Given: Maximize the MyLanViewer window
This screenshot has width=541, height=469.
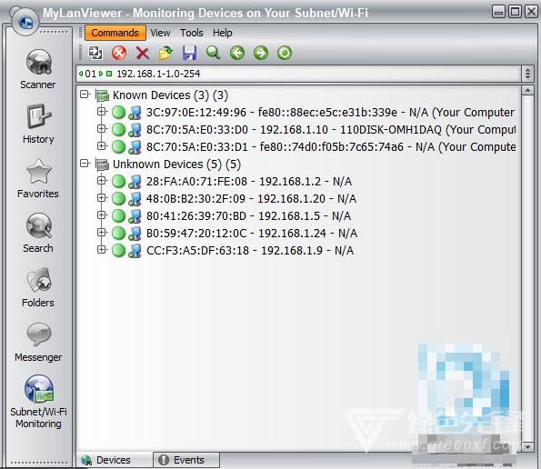Looking at the screenshot, I should point(516,12).
